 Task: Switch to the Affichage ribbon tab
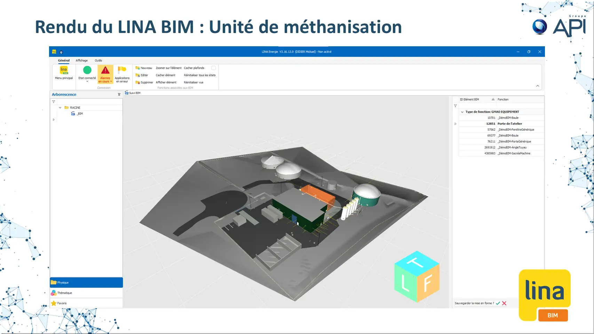click(82, 61)
